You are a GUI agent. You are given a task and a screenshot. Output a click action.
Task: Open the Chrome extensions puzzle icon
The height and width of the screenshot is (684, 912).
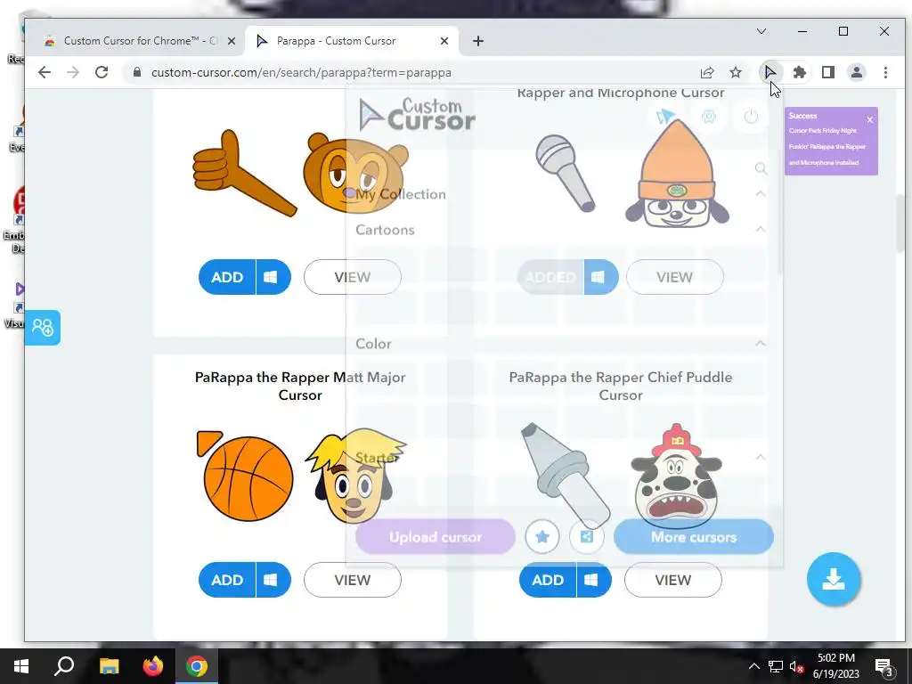coord(800,72)
